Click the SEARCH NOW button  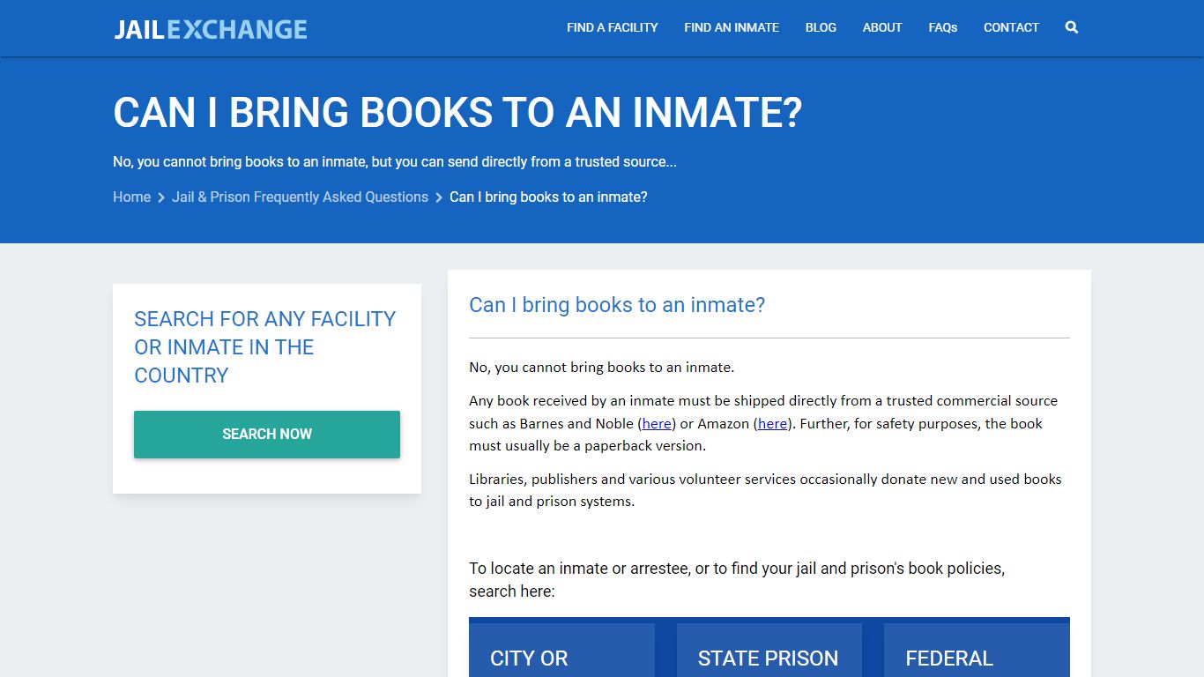point(266,434)
